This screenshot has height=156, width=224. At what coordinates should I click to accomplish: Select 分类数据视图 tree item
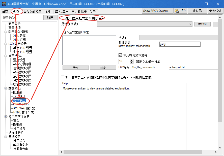[22, 80]
